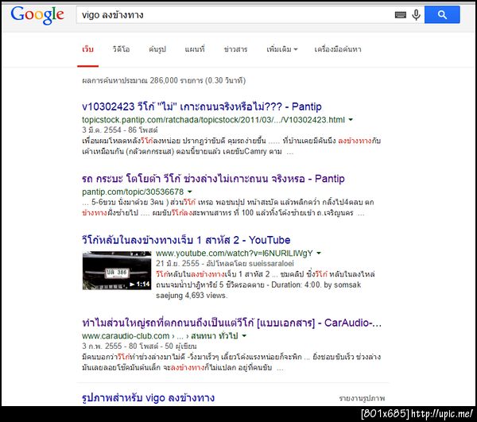Image resolution: width=477 pixels, height=422 pixels.
Task: Open เครื่องมือค้นหา search tools
Action: [338, 49]
